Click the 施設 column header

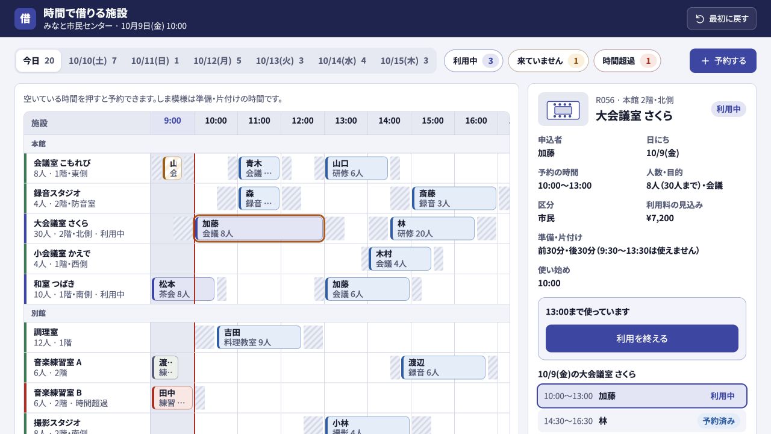(x=87, y=123)
